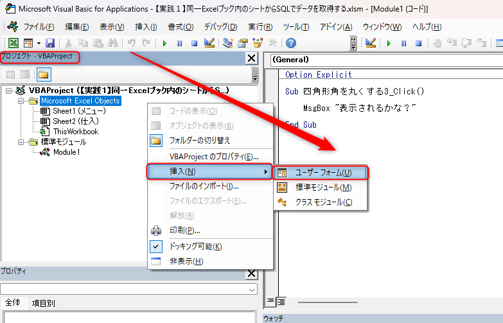This screenshot has width=503, height=323.
Task: Run the macro from the Standard toolbar
Action: pyautogui.click(x=164, y=43)
